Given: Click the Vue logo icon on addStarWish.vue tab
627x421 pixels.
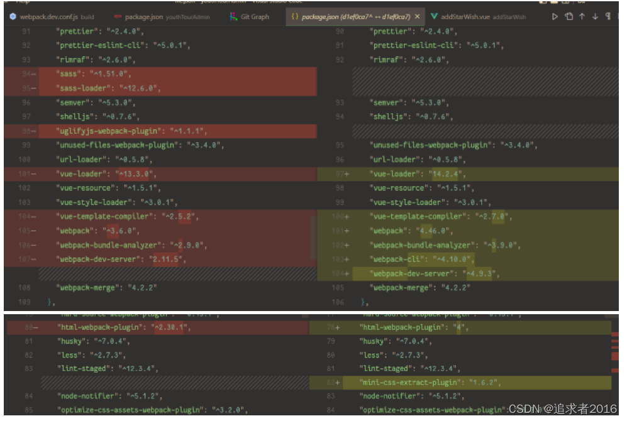Looking at the screenshot, I should pos(434,16).
